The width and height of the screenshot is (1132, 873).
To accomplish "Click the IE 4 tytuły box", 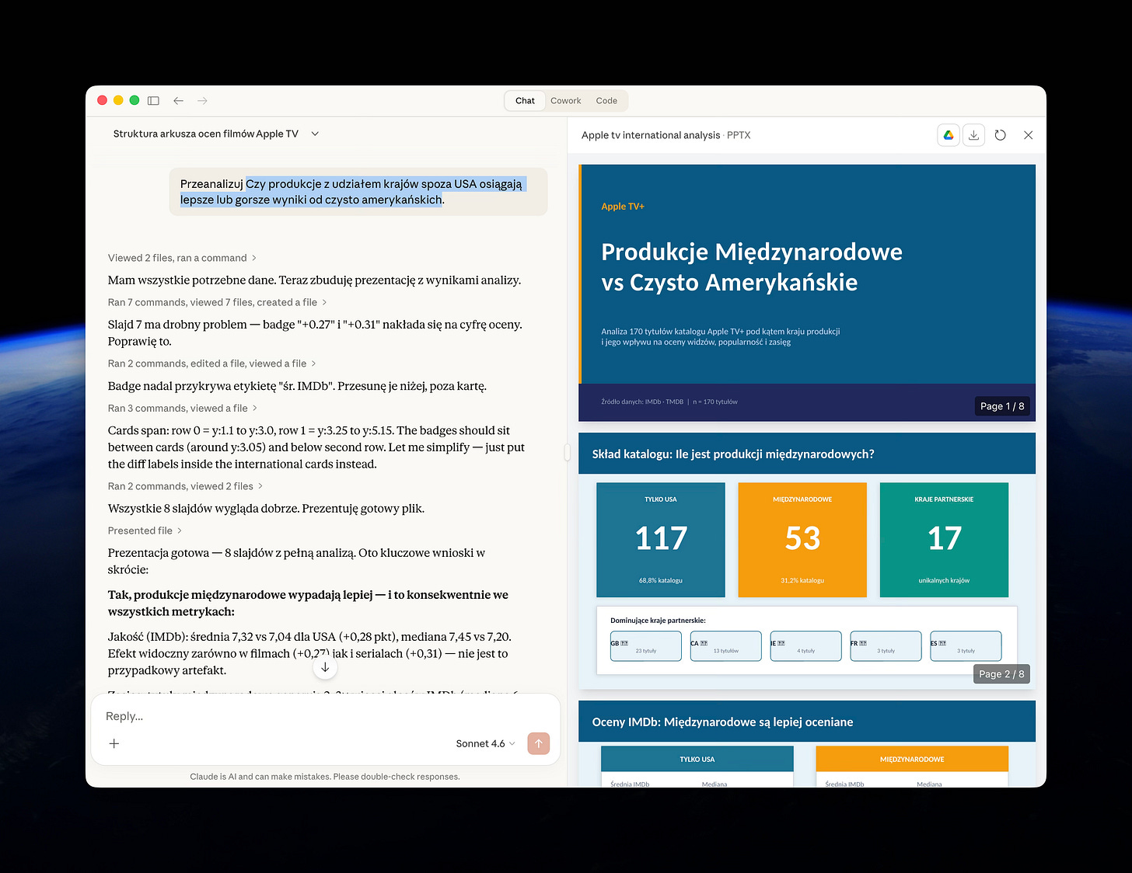I will point(805,646).
